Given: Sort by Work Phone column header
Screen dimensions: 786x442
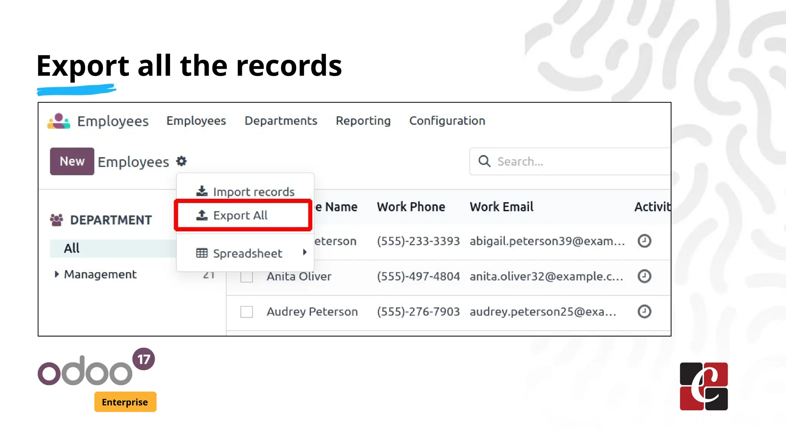Looking at the screenshot, I should coord(411,207).
